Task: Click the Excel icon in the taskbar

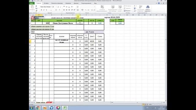Action: pos(65,108)
